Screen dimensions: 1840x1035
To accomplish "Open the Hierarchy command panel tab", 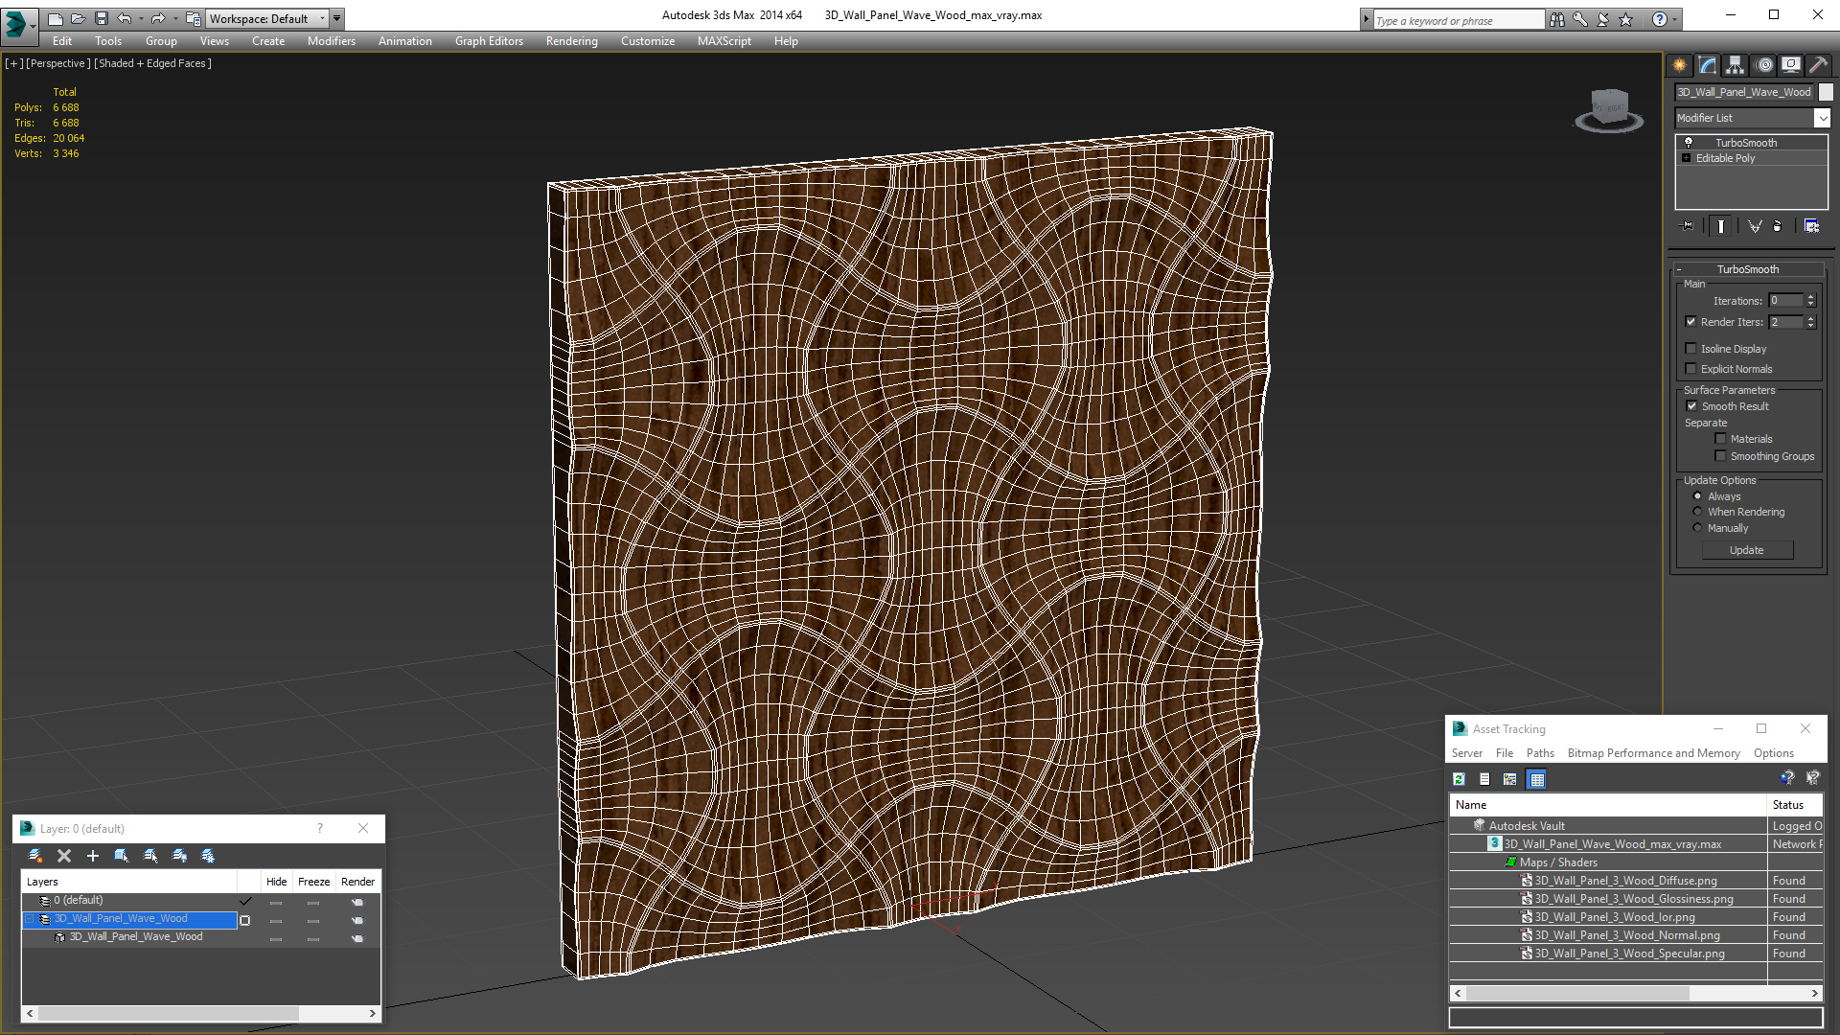I will pos(1735,65).
